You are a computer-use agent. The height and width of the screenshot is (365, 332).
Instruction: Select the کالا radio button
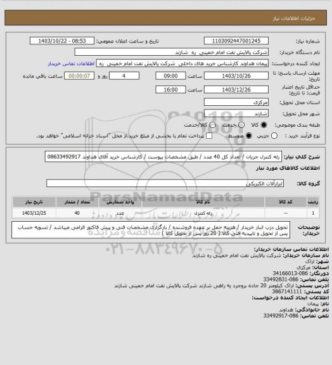[x=264, y=125]
